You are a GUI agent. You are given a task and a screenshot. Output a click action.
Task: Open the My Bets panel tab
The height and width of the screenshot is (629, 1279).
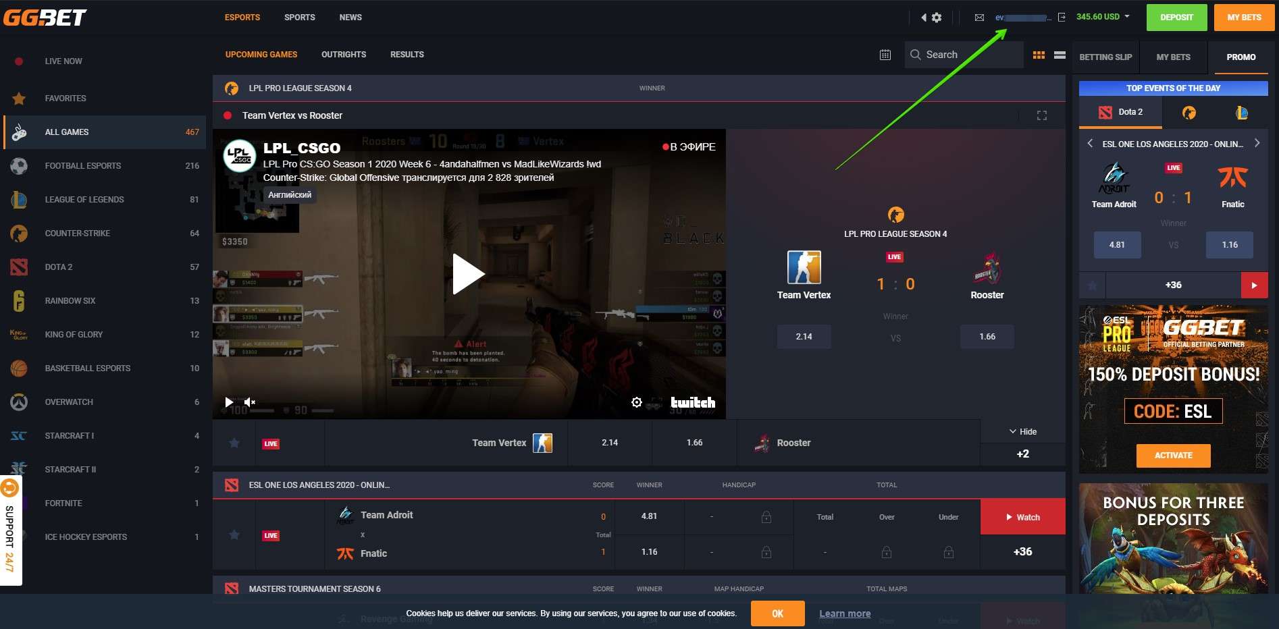[1173, 57]
